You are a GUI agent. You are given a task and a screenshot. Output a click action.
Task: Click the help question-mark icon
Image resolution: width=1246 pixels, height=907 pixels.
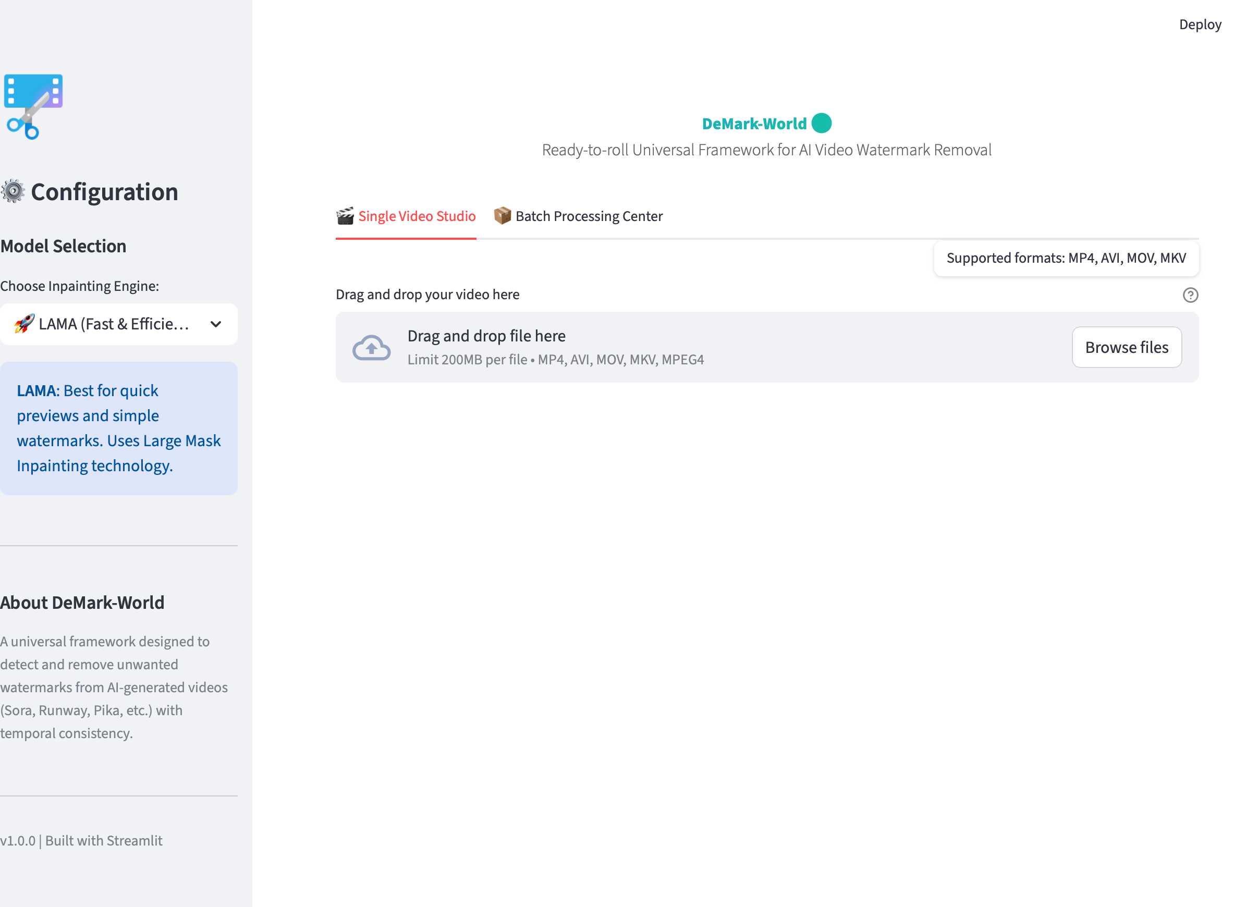coord(1190,295)
